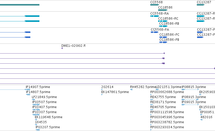The height and width of the screenshot is (131, 215).
Task: Click the 482016 arrow glyph
Action: [x=201, y=120]
